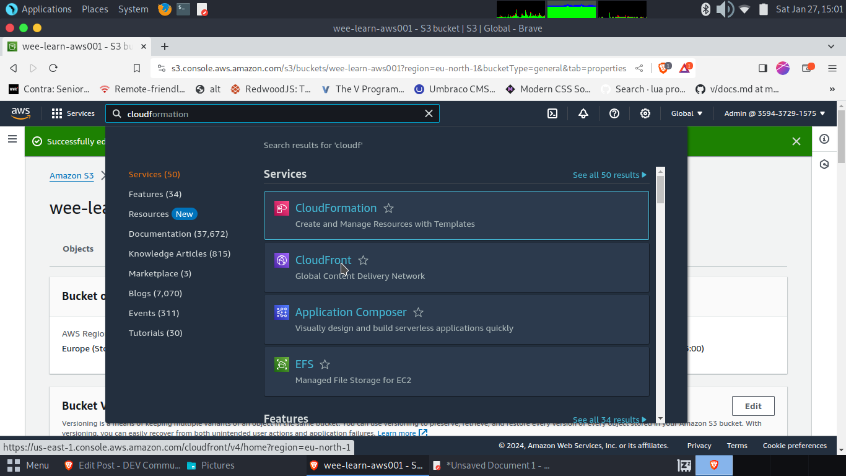846x476 pixels.
Task: Switch to the Objects tab
Action: (78, 249)
